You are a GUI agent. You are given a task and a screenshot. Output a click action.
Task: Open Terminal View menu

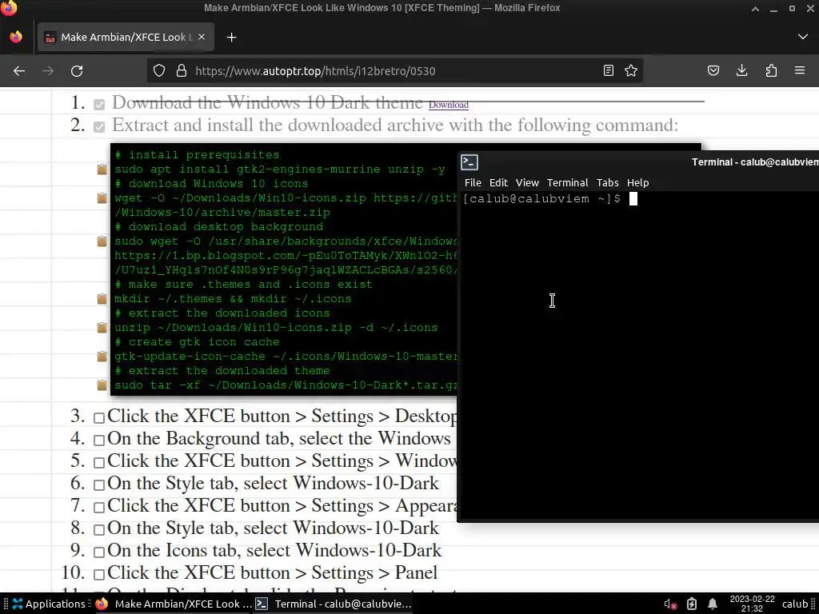pos(527,183)
